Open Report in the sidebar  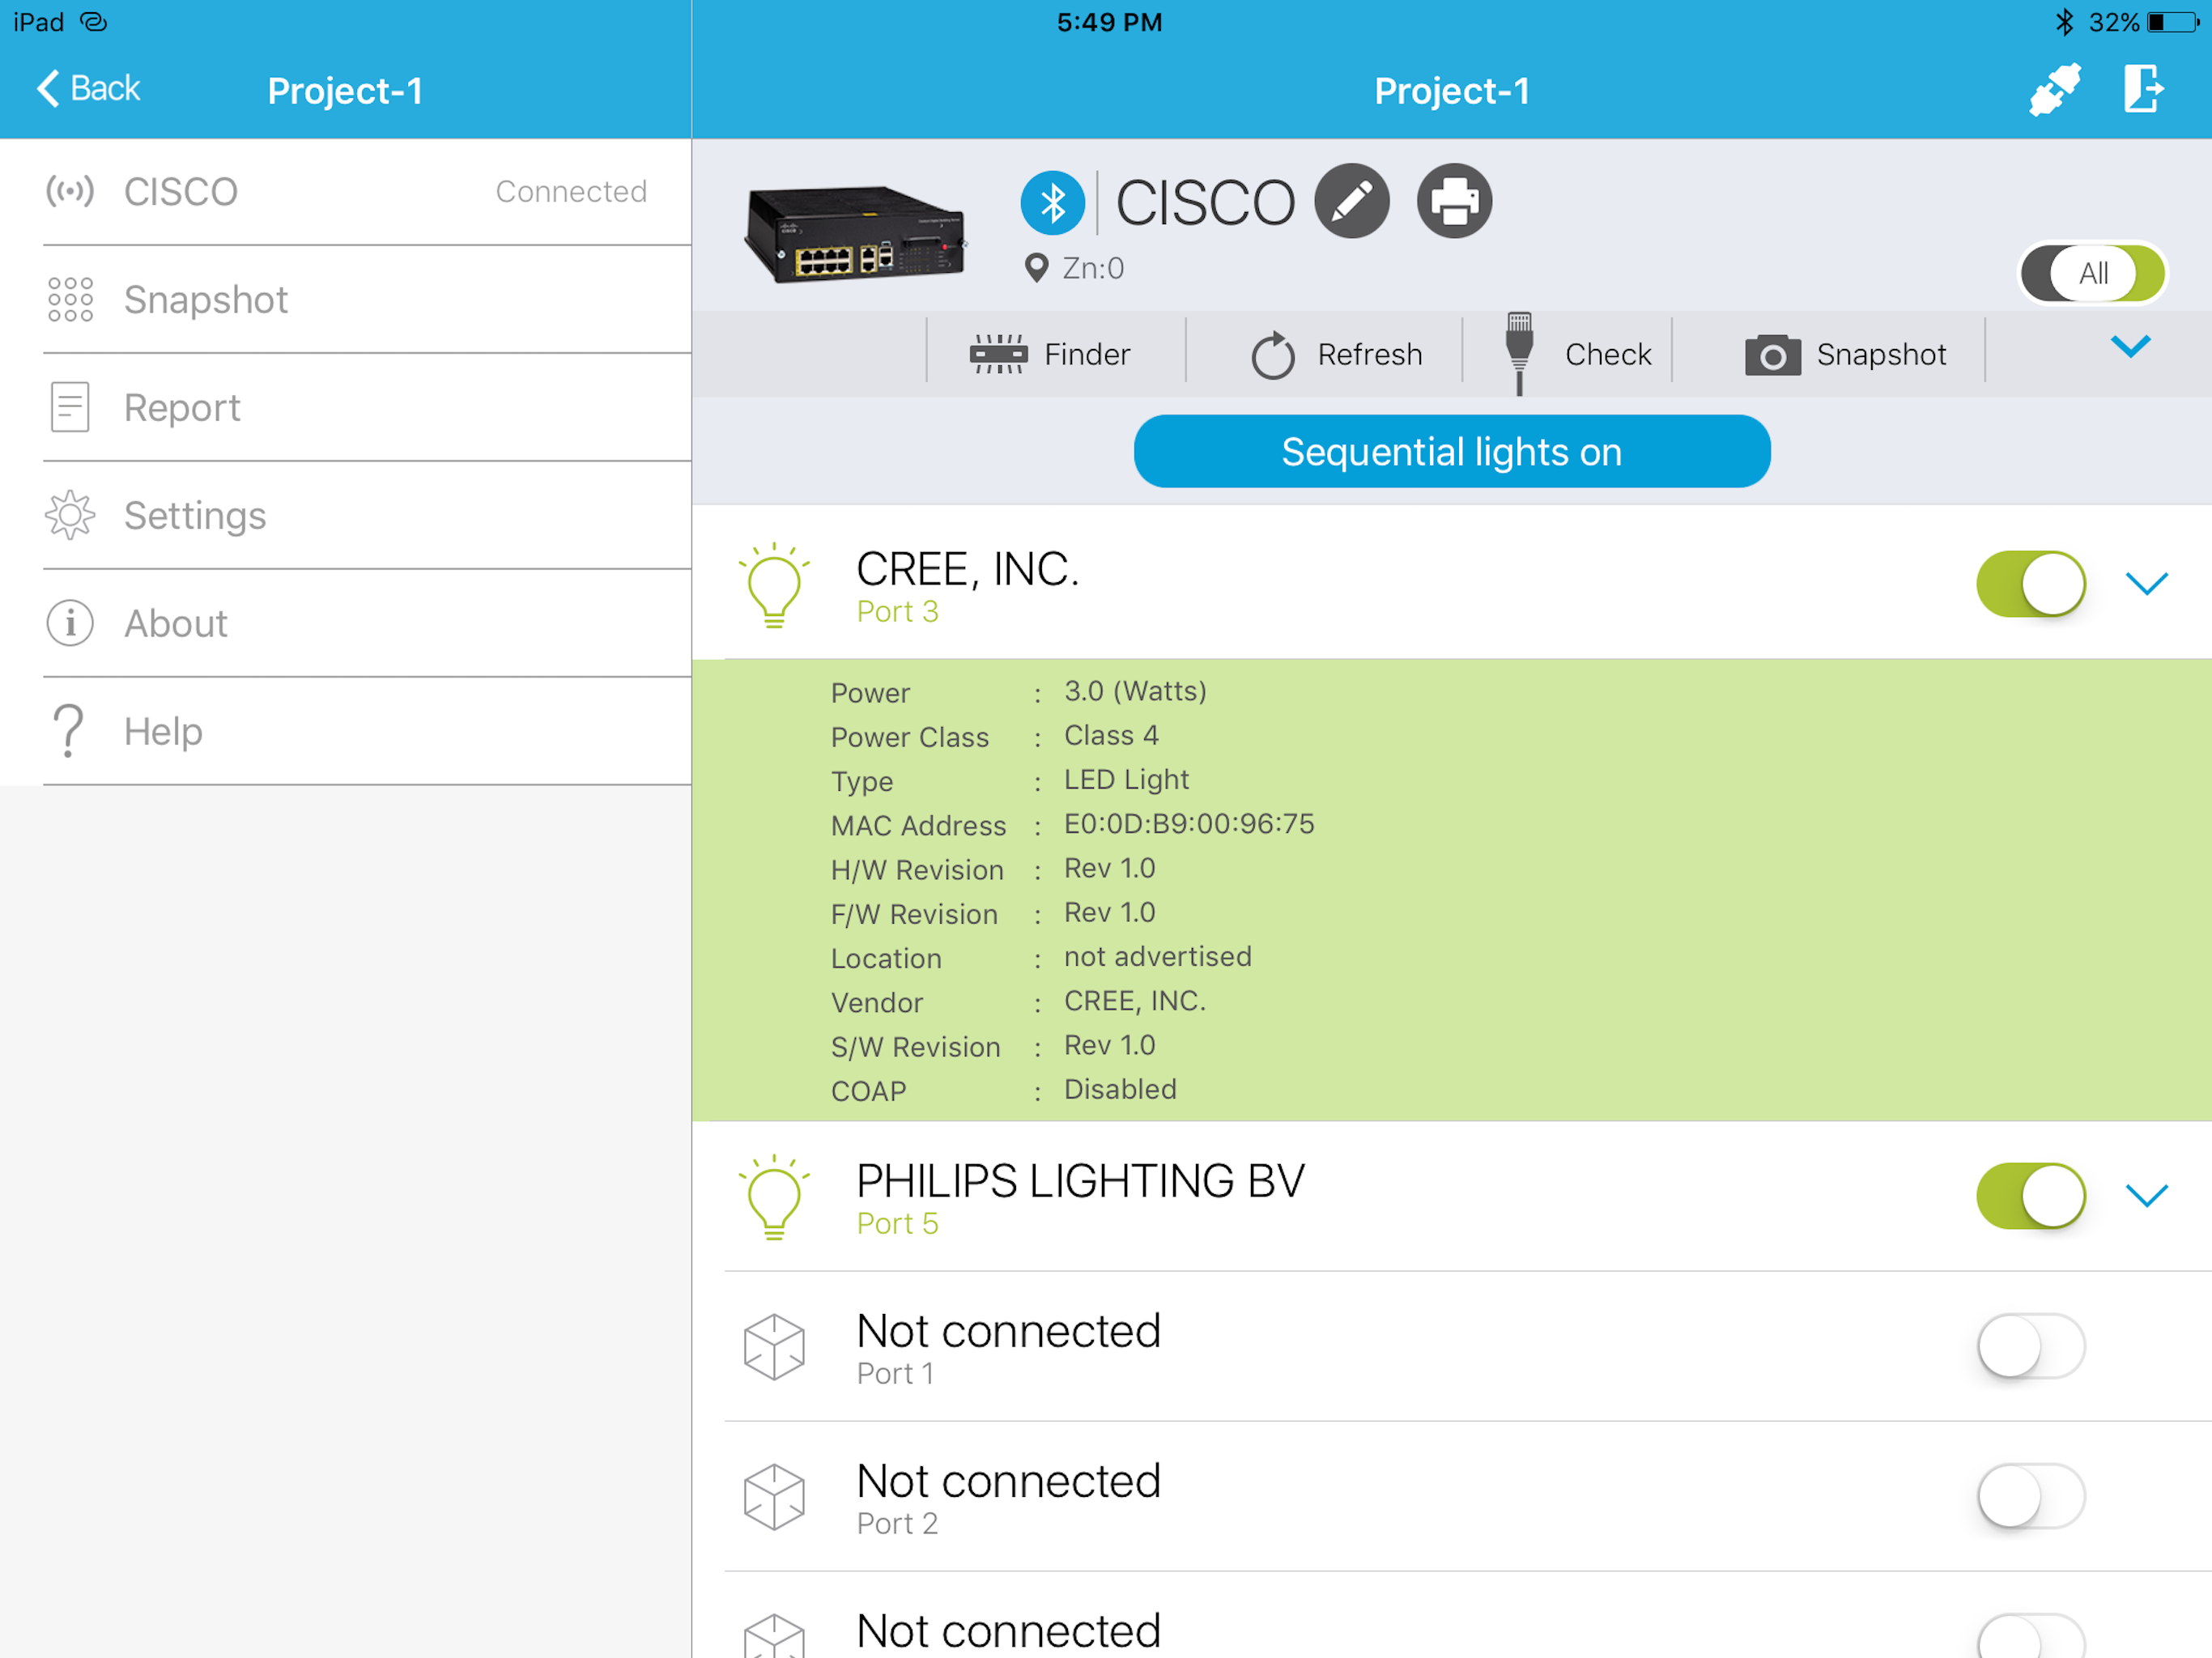(x=182, y=408)
